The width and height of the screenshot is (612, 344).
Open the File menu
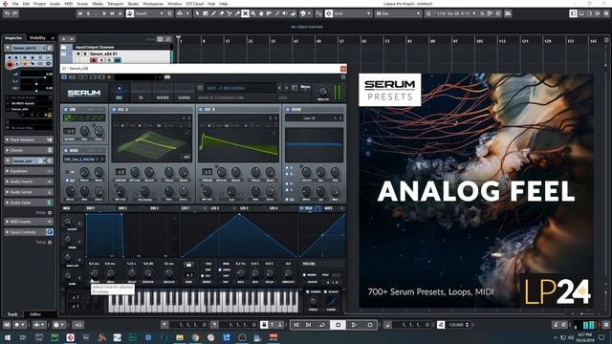click(15, 4)
